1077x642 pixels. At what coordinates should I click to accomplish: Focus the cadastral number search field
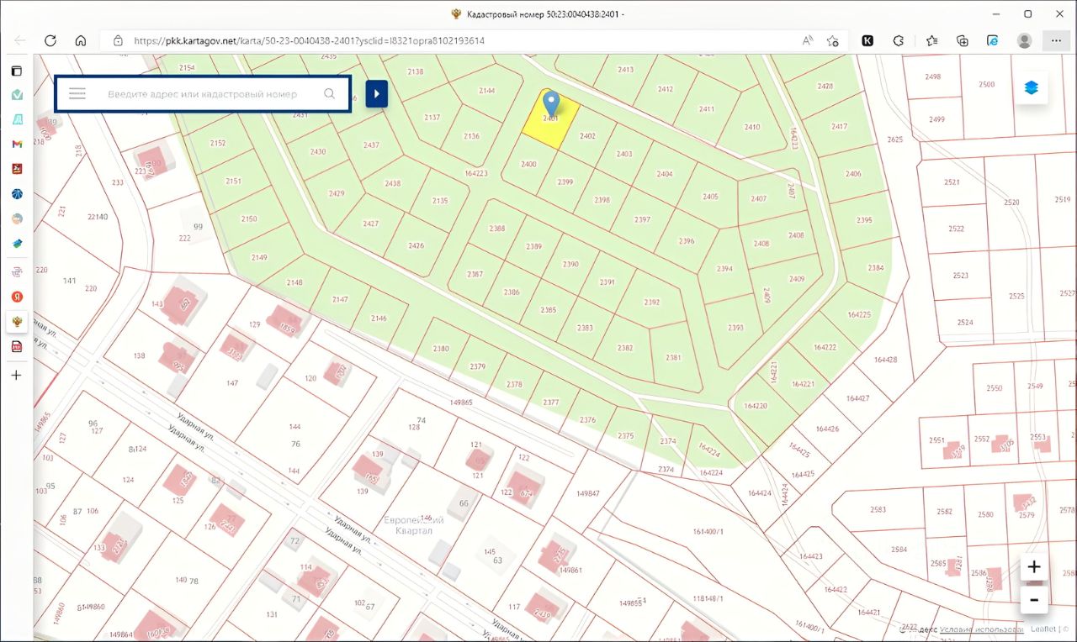point(202,94)
